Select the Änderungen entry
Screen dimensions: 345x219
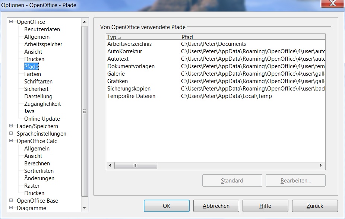(x=39, y=178)
